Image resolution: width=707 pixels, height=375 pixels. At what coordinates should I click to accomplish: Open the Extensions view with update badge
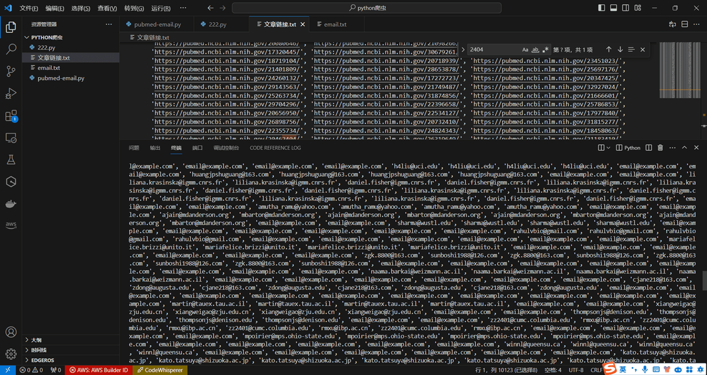(x=10, y=116)
